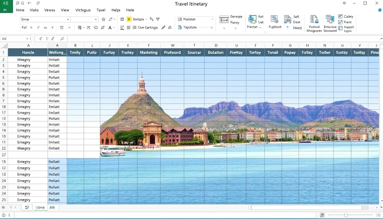383x219 pixels.
Task: Click the ribbon display icon left of minimize
Action: tap(344, 3)
